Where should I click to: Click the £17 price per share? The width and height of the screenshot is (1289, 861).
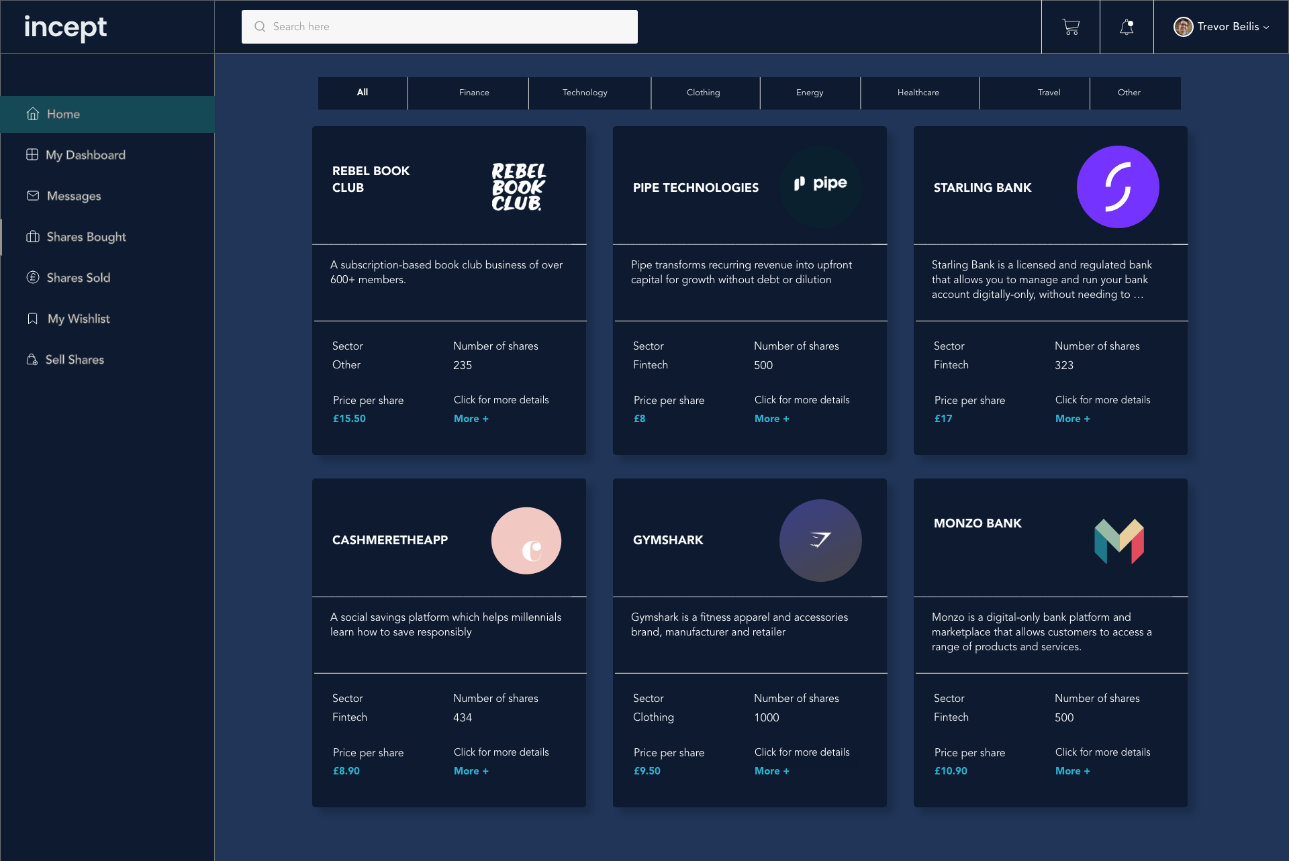click(x=943, y=419)
